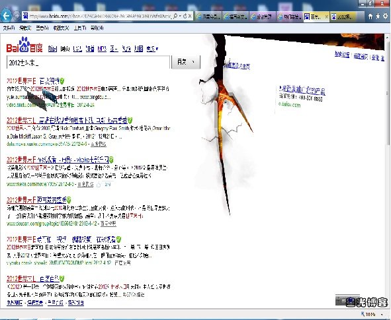Open the 2012世界末日_百度百科 result title
The image size is (391, 320).
tap(33, 278)
